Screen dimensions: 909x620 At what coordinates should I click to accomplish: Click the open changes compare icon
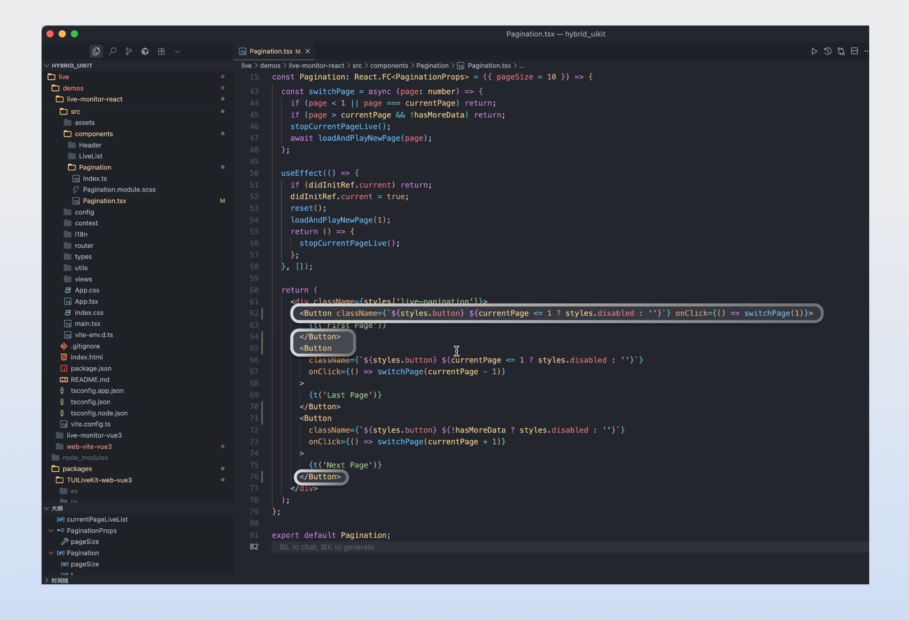pos(841,51)
